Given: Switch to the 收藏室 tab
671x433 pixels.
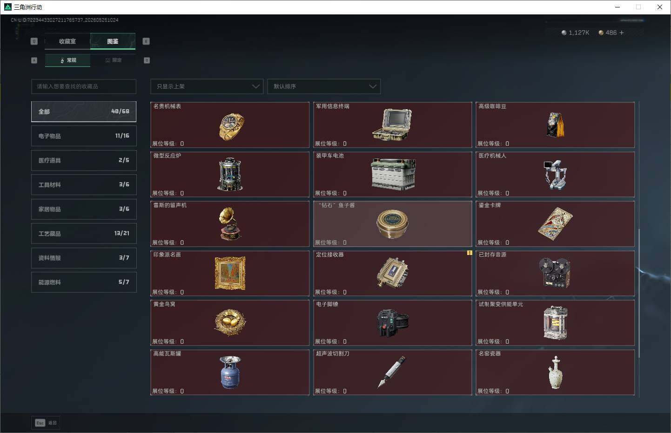Looking at the screenshot, I should click(x=67, y=41).
